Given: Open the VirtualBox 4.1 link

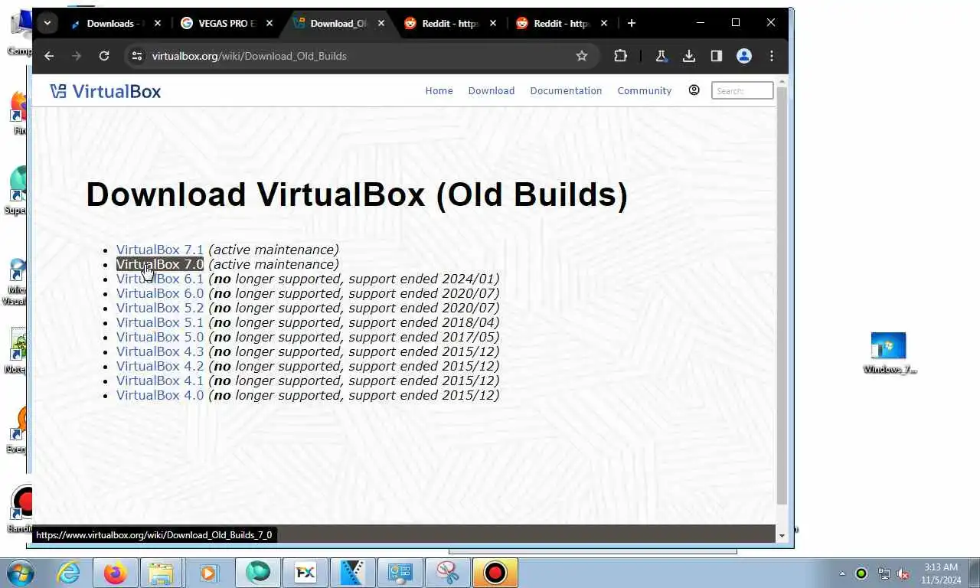Looking at the screenshot, I should [x=160, y=381].
